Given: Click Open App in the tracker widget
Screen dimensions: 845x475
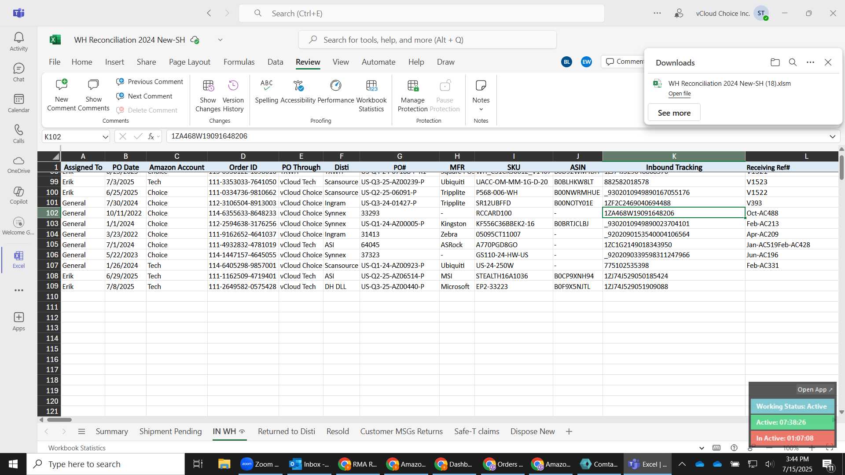Looking at the screenshot, I should [815, 390].
